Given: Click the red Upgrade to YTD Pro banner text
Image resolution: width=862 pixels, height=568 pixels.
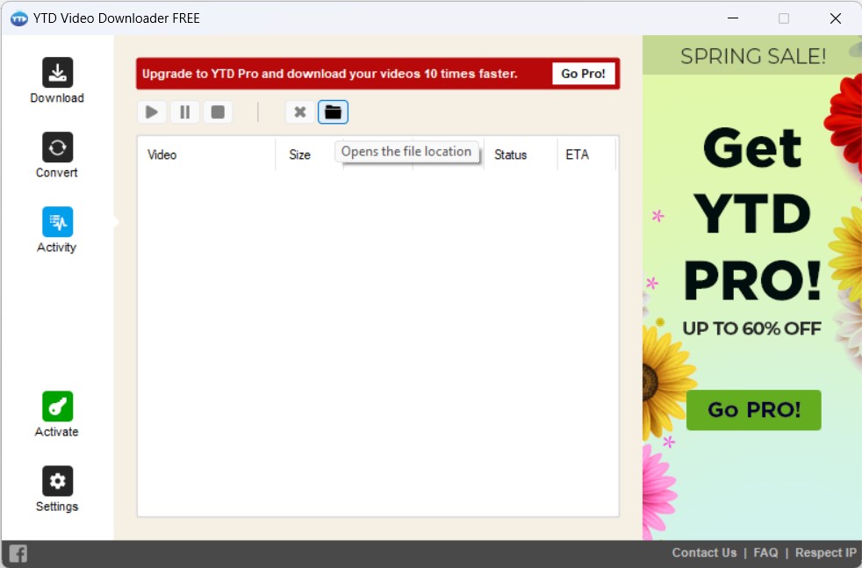Looking at the screenshot, I should coord(330,74).
